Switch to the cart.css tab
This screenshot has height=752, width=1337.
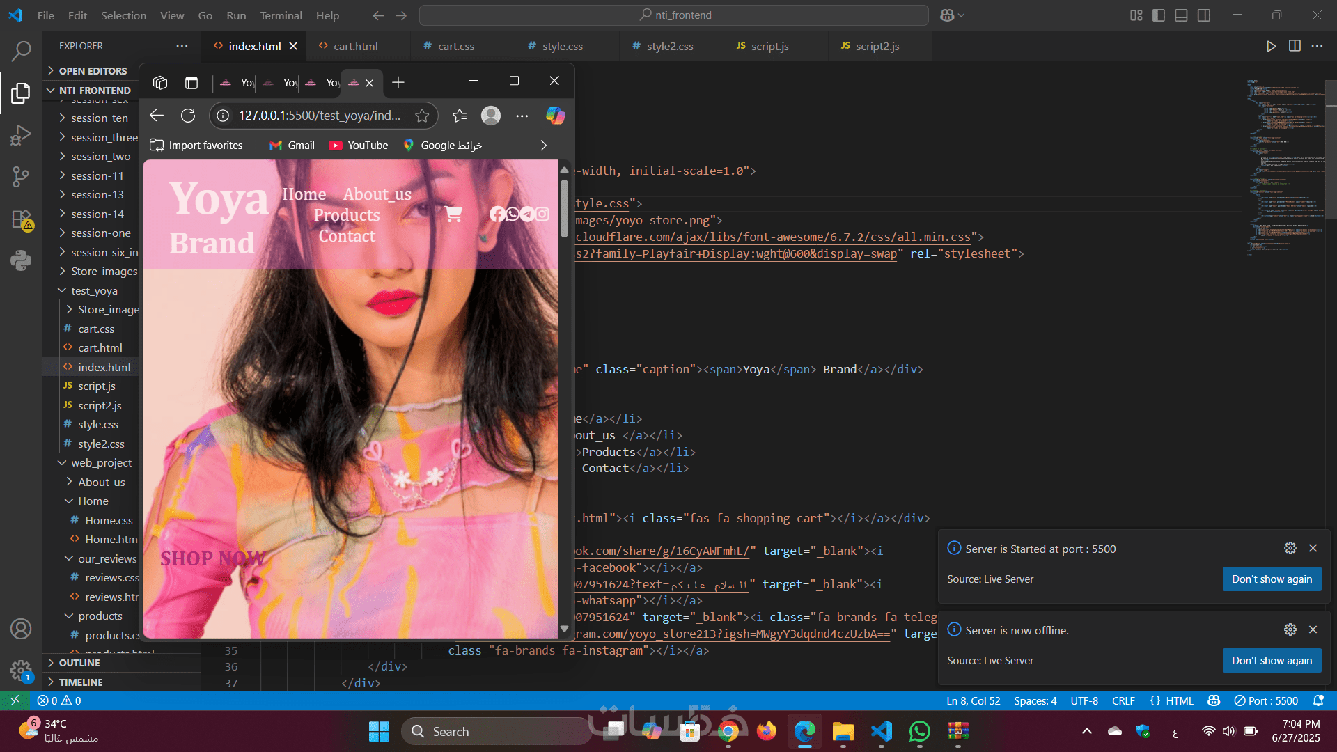point(455,46)
